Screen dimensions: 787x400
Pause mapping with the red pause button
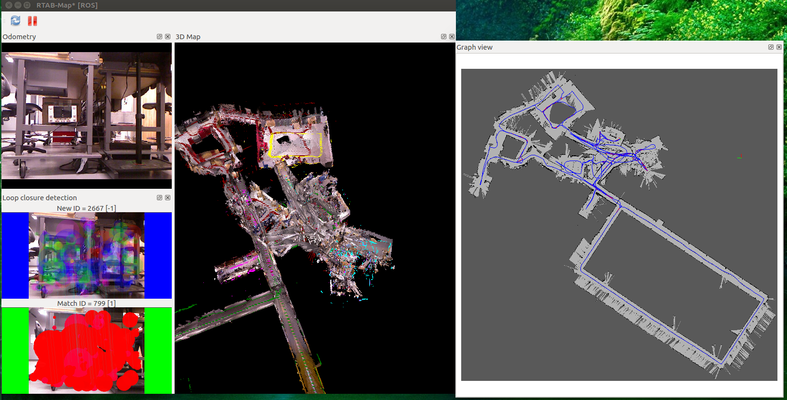tap(32, 21)
